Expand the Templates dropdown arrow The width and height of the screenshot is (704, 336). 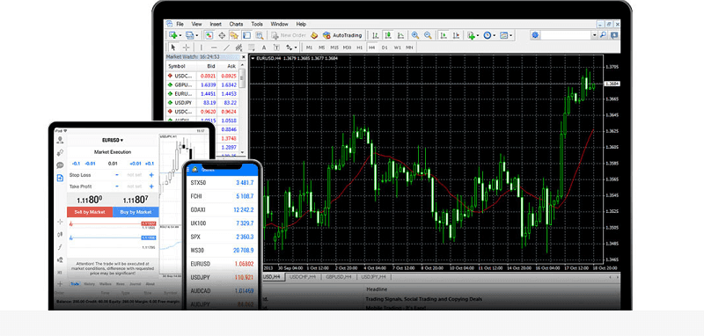tap(511, 35)
